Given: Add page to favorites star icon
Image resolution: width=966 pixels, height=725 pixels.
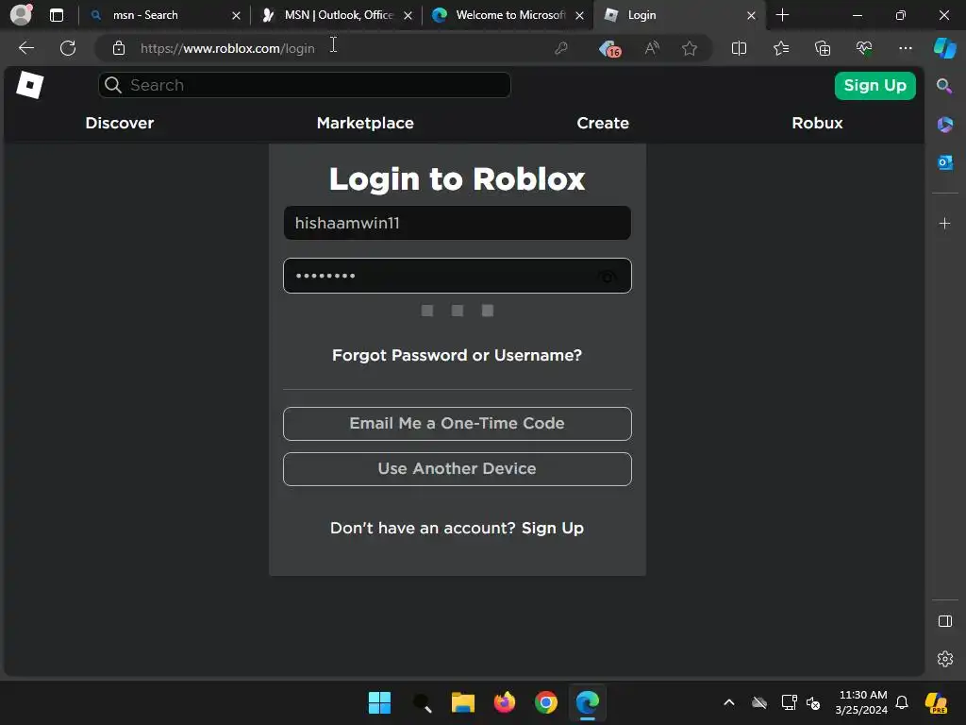Looking at the screenshot, I should point(690,48).
